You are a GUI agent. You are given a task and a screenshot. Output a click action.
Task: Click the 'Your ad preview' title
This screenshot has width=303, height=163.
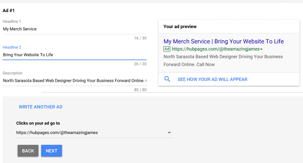180,27
